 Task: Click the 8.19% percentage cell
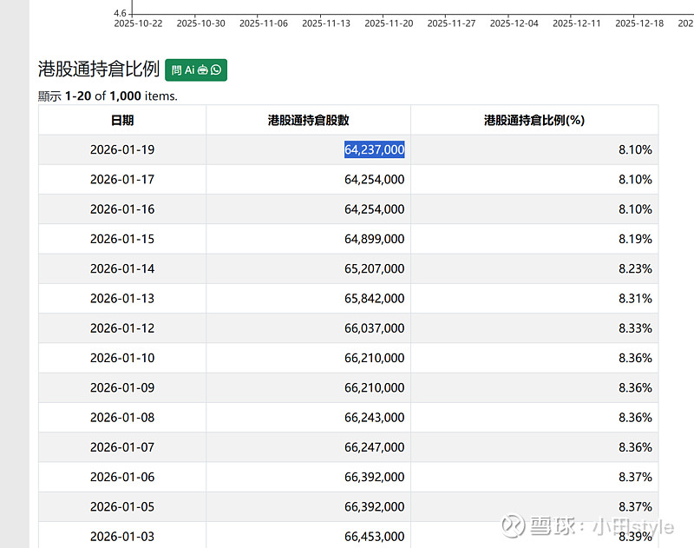click(x=634, y=239)
